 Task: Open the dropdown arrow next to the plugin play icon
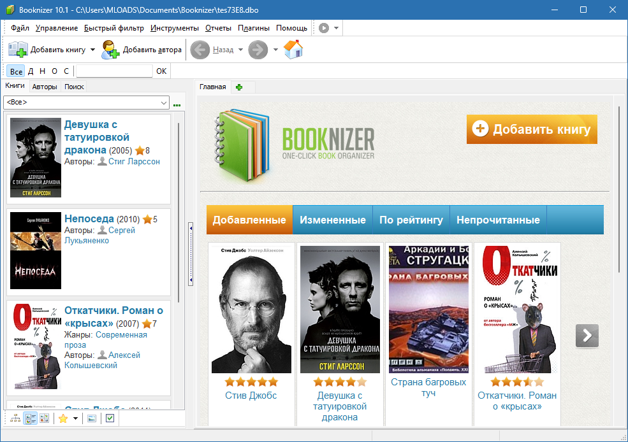(337, 28)
